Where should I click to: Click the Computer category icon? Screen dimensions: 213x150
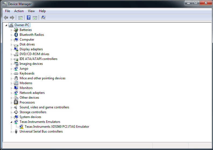point(16,40)
